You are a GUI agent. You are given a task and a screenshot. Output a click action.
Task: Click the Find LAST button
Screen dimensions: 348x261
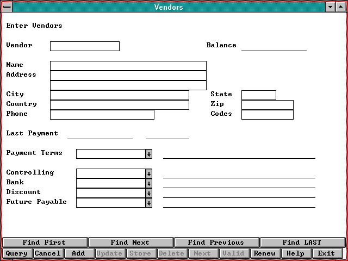302,243
